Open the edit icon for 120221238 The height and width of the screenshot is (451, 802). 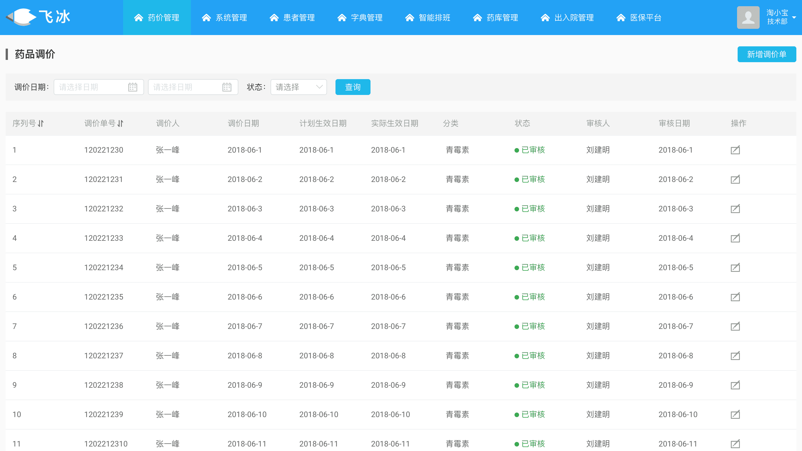(735, 385)
